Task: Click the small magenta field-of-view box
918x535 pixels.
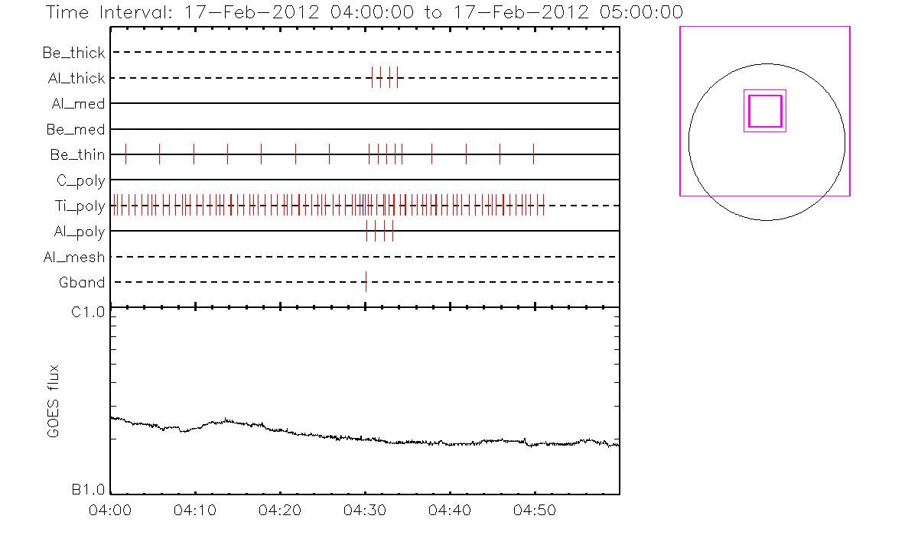Action: [765, 111]
